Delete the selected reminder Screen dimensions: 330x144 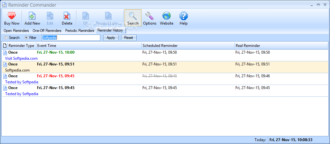point(67,18)
